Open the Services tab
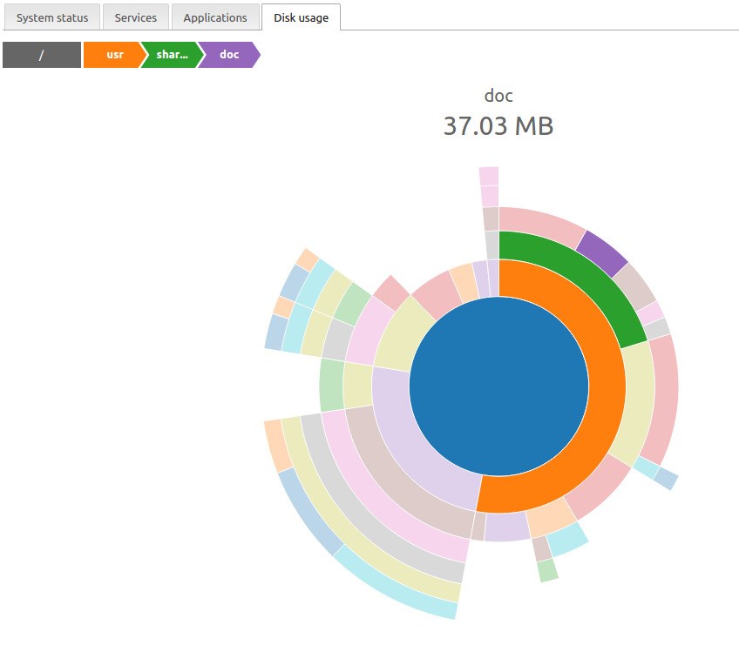 [x=136, y=17]
